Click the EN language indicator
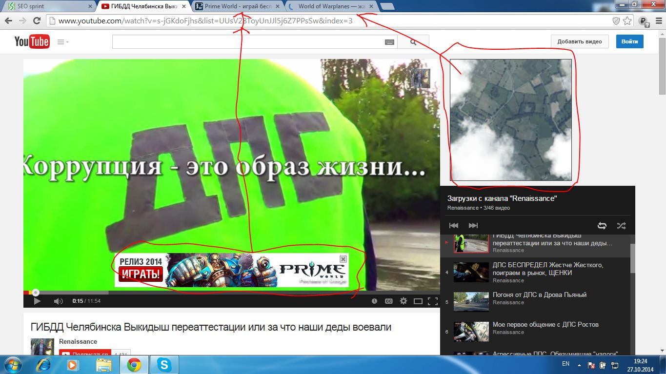This screenshot has width=666, height=374. [x=566, y=364]
